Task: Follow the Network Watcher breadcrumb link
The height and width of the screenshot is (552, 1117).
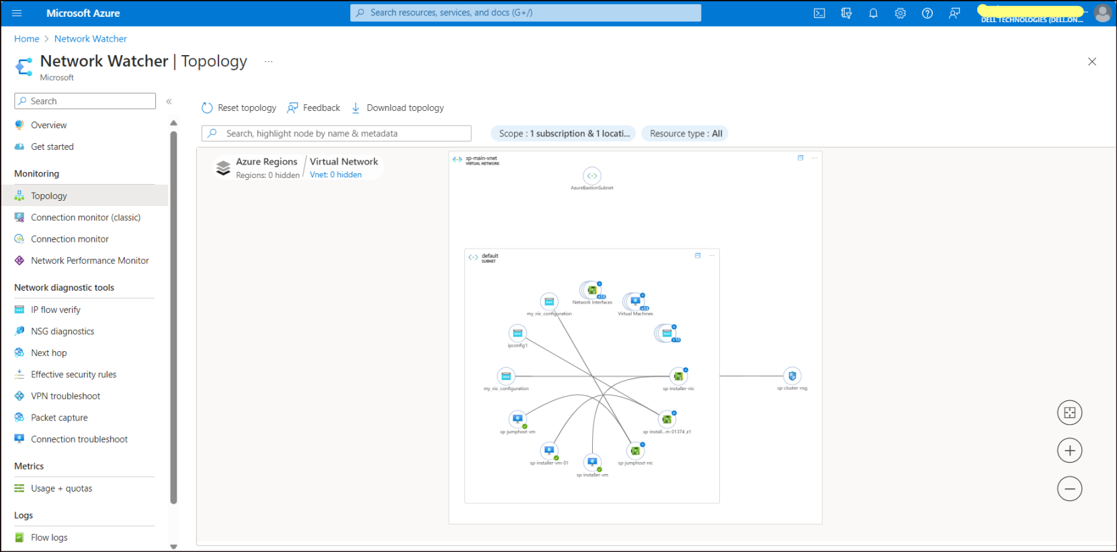Action: 91,38
